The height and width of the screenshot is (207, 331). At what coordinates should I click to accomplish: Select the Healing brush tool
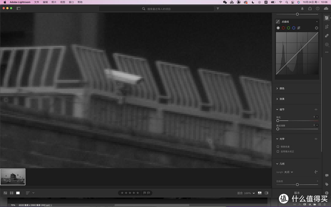(326, 36)
